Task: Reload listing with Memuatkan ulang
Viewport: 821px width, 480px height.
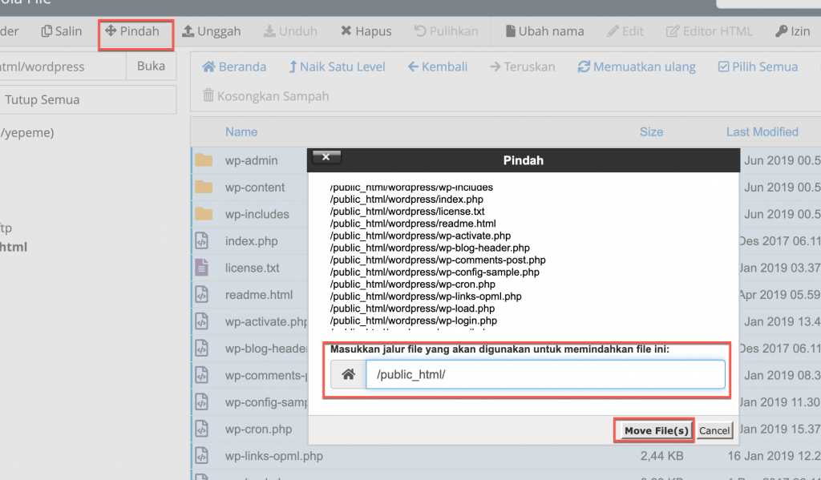Action: click(637, 67)
